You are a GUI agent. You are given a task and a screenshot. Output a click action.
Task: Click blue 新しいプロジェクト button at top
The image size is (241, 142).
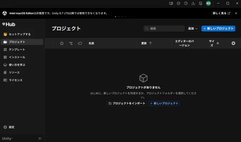[218, 29]
